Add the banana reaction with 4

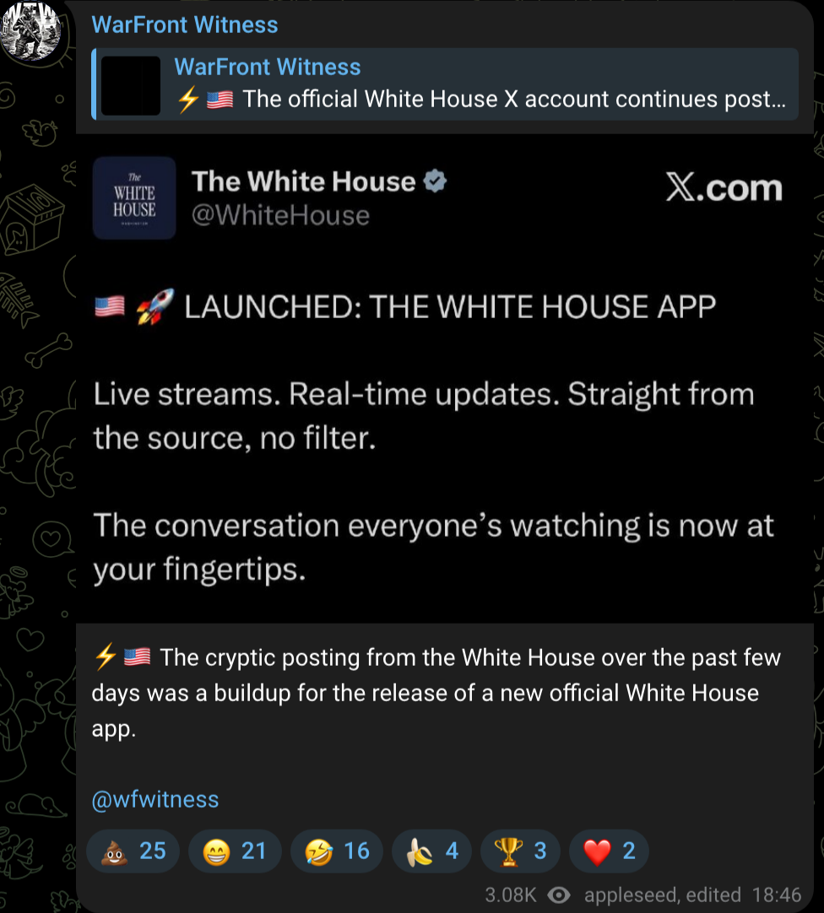tap(431, 851)
